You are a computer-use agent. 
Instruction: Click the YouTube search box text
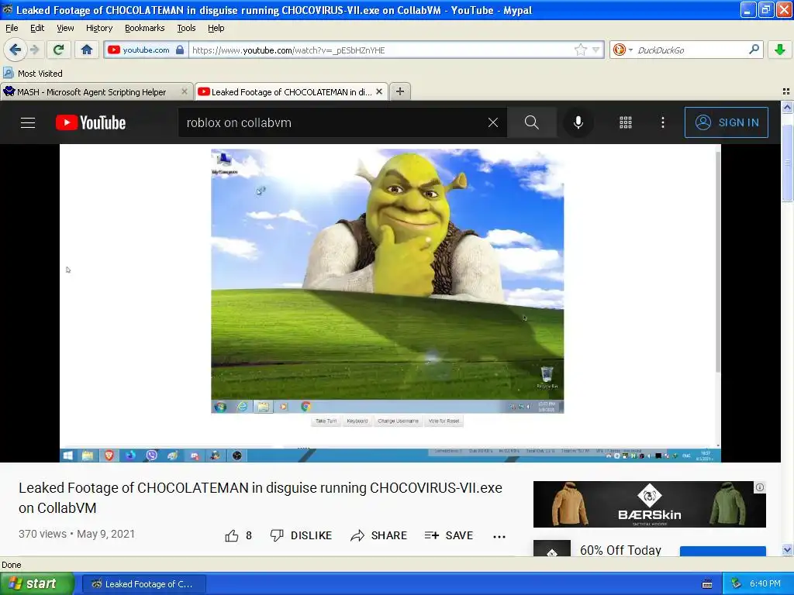tap(239, 122)
